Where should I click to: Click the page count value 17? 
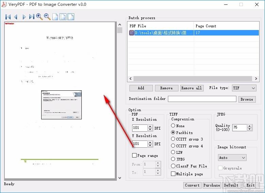pyautogui.click(x=198, y=33)
